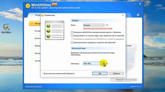The image size is (165, 92).
Task: Click the Версия 15.74 text
Action: pyautogui.click(x=136, y=86)
